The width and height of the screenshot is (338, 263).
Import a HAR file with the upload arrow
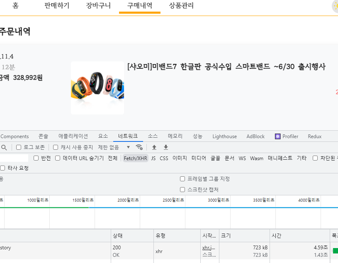(x=153, y=147)
